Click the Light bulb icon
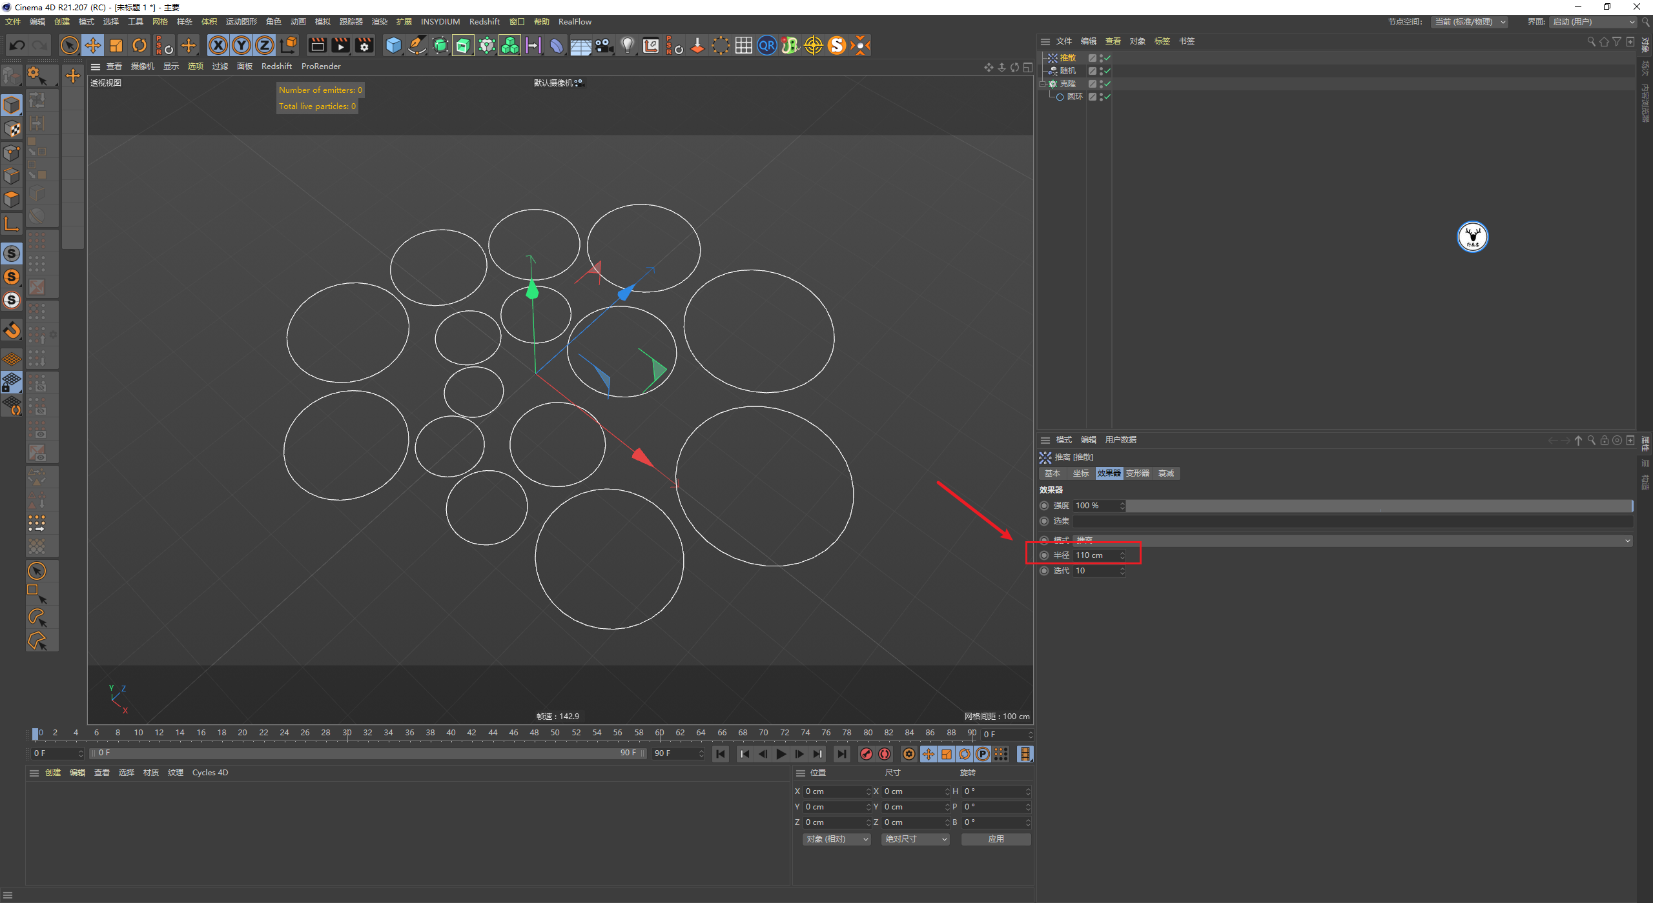This screenshot has height=903, width=1653. pos(627,45)
